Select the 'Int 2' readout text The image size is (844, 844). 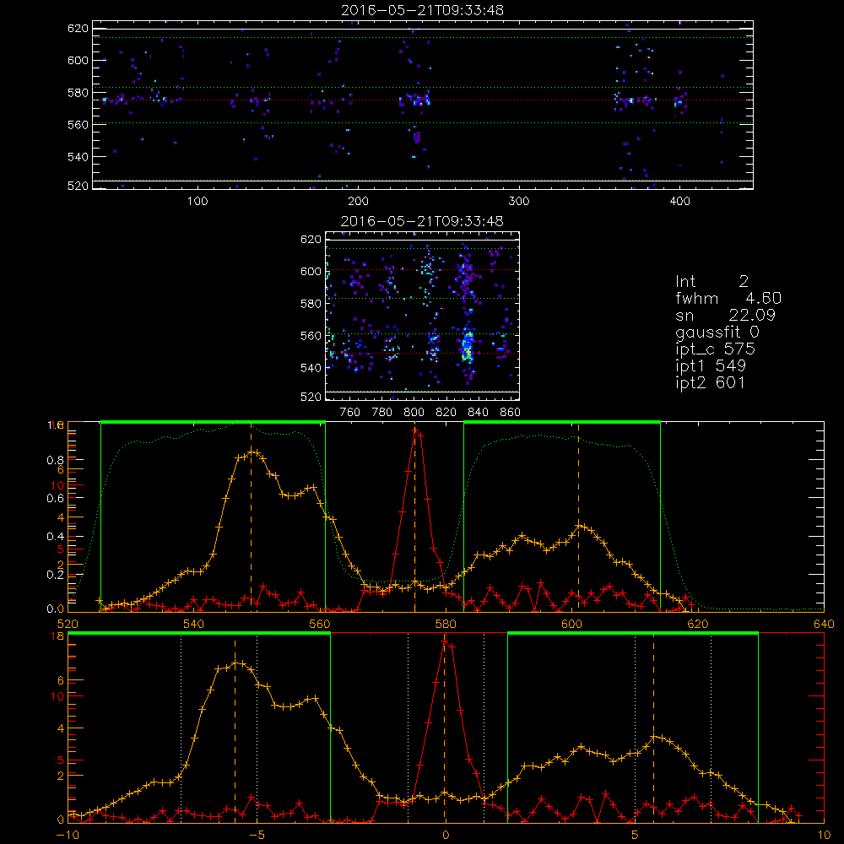[x=711, y=282]
